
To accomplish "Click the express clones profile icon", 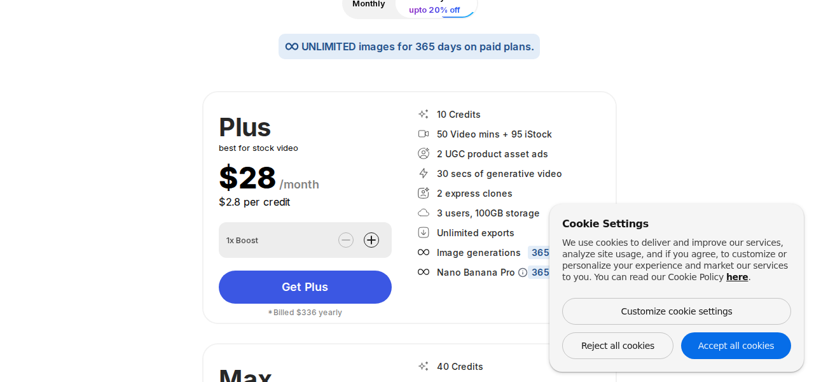I will (423, 193).
